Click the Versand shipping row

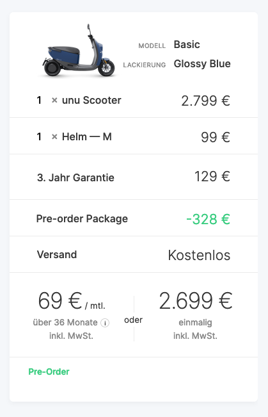(x=134, y=254)
